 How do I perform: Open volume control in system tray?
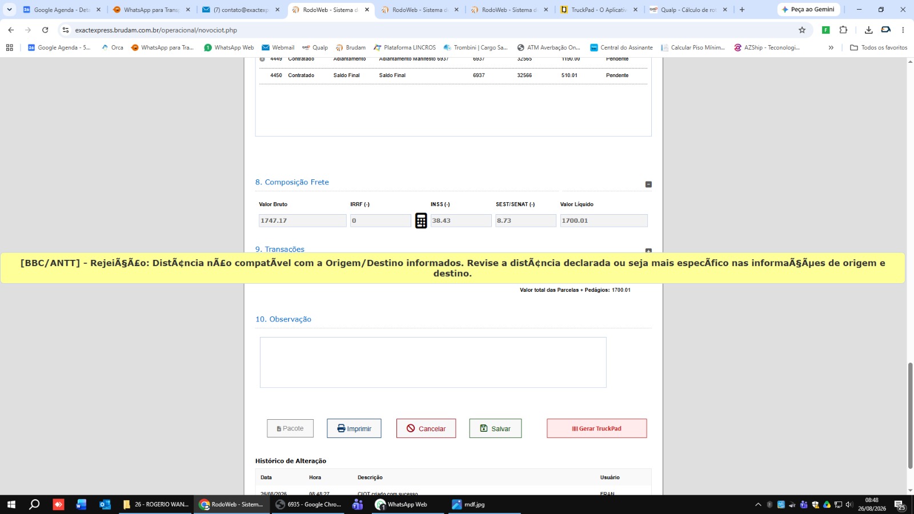pyautogui.click(x=849, y=504)
